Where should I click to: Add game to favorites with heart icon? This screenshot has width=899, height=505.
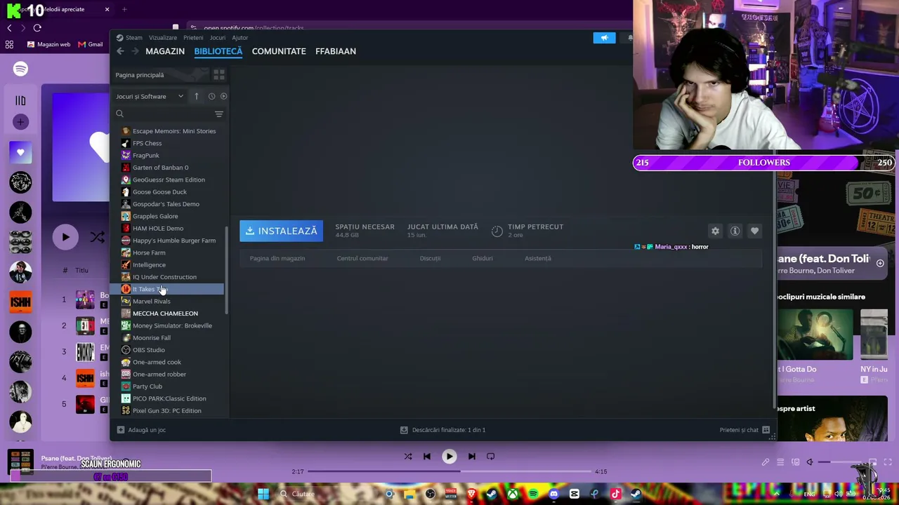click(x=754, y=231)
